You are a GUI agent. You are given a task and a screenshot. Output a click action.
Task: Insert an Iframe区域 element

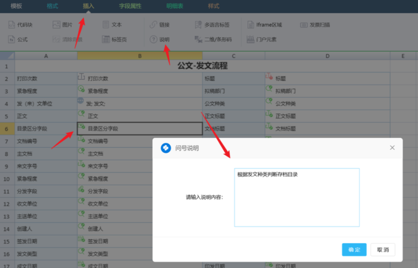(264, 25)
